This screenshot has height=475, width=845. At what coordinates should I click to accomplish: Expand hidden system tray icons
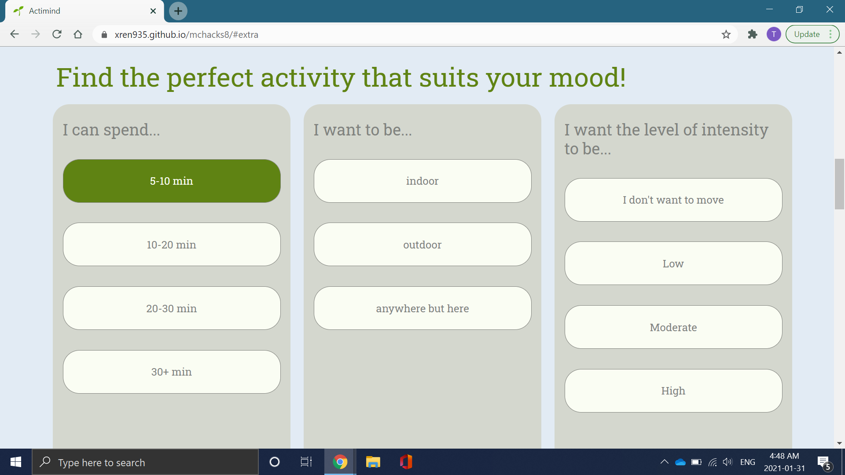pyautogui.click(x=664, y=462)
